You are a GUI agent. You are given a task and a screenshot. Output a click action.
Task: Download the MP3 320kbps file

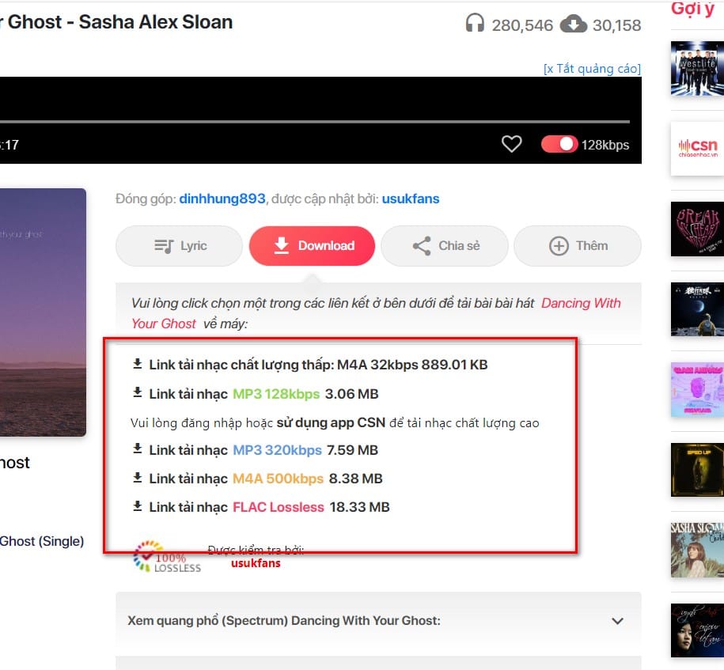277,450
